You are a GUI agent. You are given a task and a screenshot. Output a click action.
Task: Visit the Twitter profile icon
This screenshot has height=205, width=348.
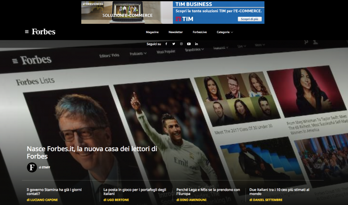(174, 44)
